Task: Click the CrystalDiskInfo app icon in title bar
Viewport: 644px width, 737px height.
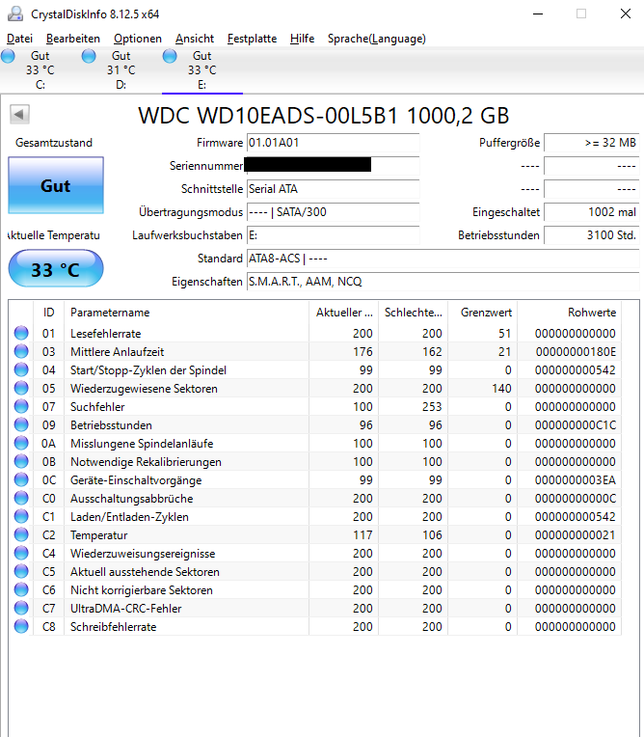Action: (x=15, y=14)
